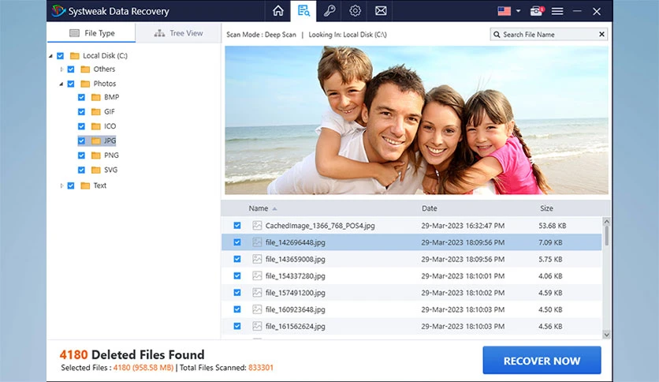Expand the Others folder
The width and height of the screenshot is (659, 382).
tap(61, 69)
